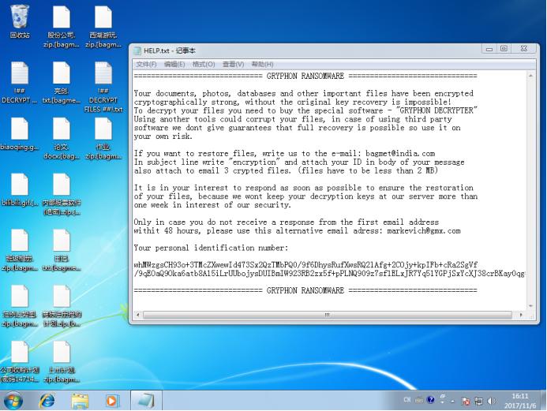Show hidden tray icons with the up arrow
Viewport: 547px width, 411px height.
[453, 402]
